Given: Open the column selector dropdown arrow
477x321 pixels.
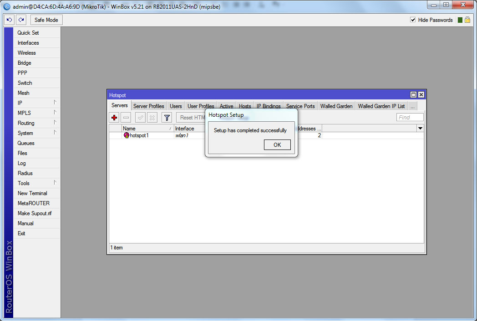Looking at the screenshot, I should [420, 129].
